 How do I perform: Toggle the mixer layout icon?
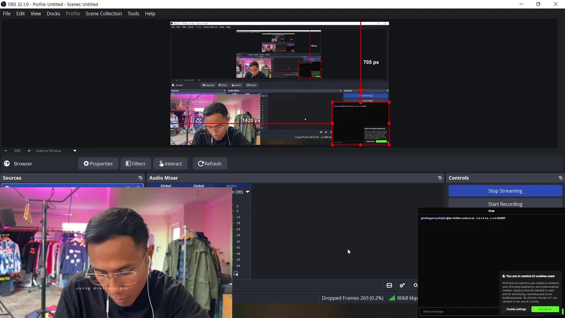(389, 285)
